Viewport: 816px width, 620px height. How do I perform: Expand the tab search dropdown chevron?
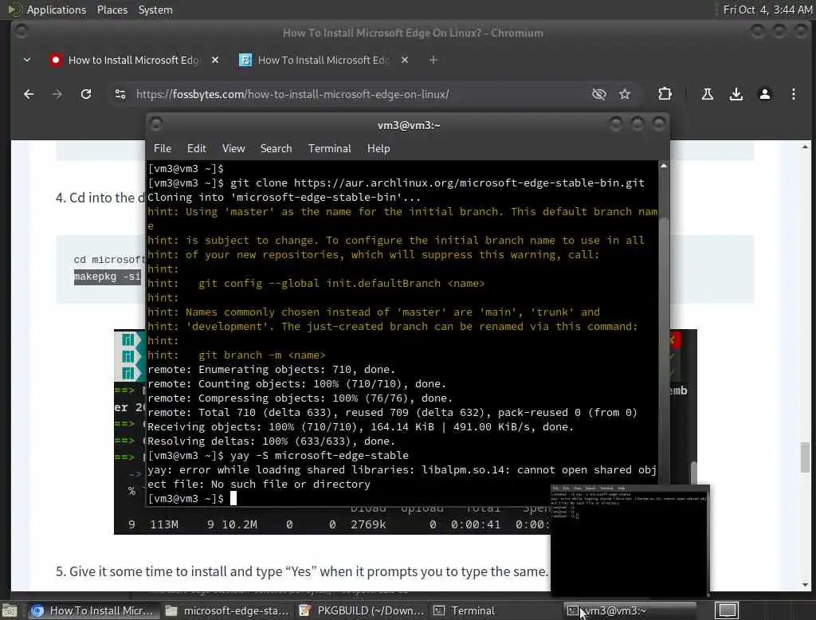(27, 61)
